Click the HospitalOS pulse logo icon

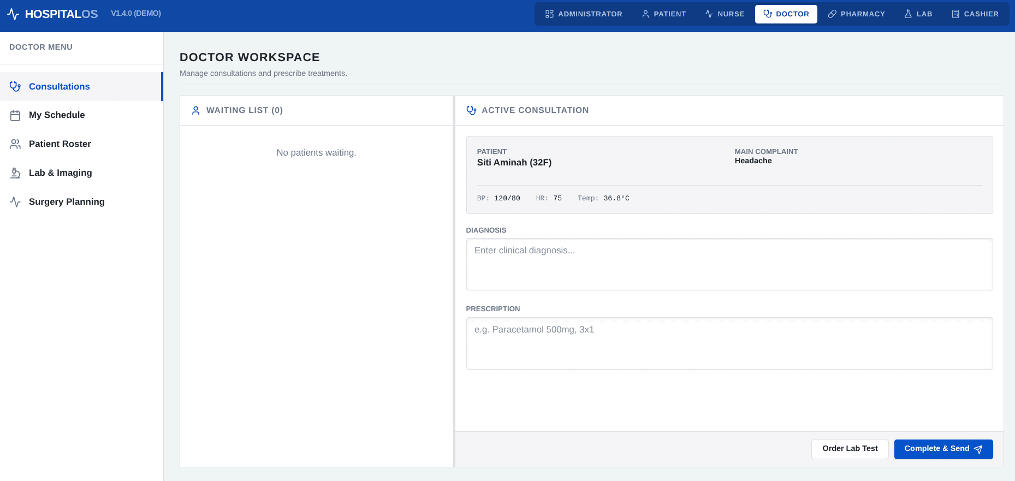(x=13, y=14)
